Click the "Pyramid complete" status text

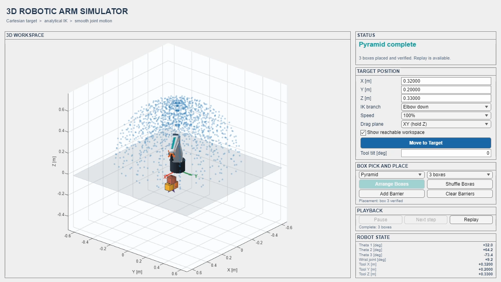(x=387, y=45)
